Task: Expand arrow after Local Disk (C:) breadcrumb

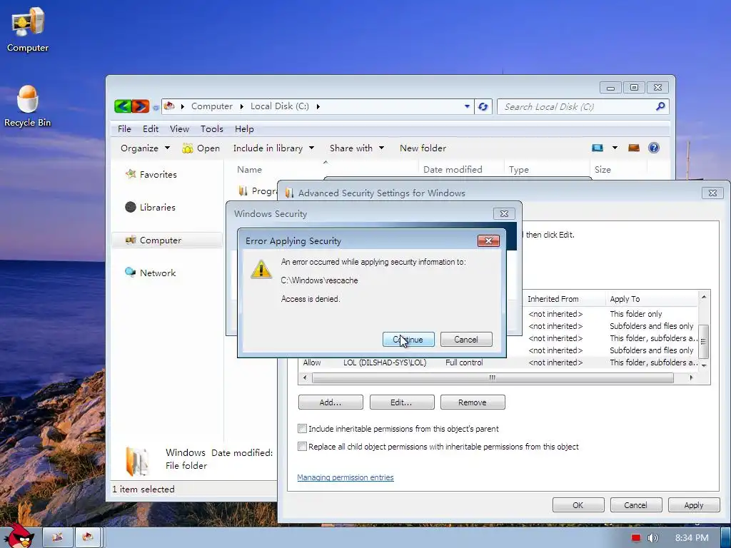Action: [318, 107]
